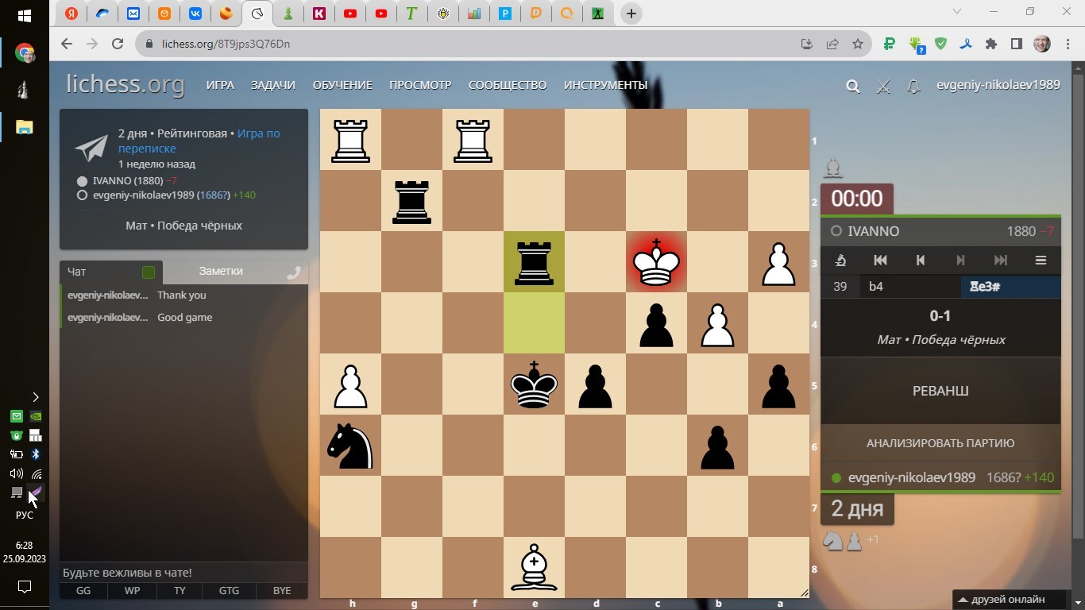The height and width of the screenshot is (610, 1085).
Task: Open the tab search chevron
Action: [957, 12]
